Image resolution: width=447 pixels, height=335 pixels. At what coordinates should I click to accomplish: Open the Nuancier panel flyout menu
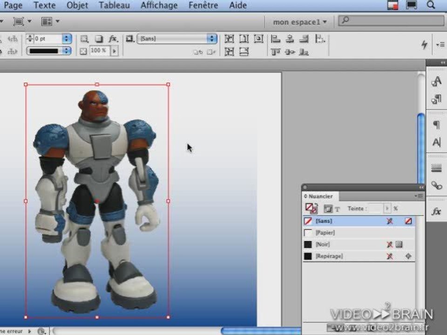(419, 196)
